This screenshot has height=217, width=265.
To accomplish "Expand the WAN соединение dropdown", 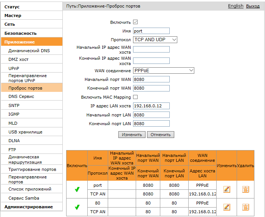I will [163, 70].
